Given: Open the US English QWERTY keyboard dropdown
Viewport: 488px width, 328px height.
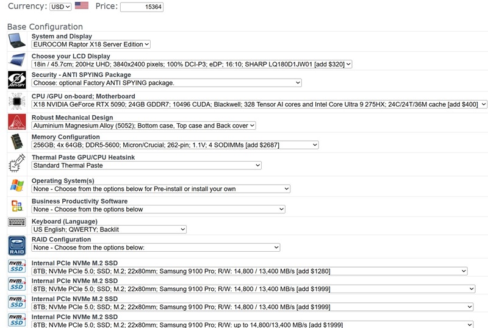Looking at the screenshot, I should coord(109,229).
